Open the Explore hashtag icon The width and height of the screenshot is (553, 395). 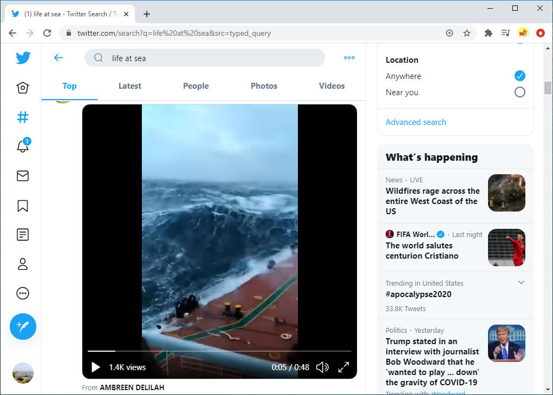pos(23,117)
